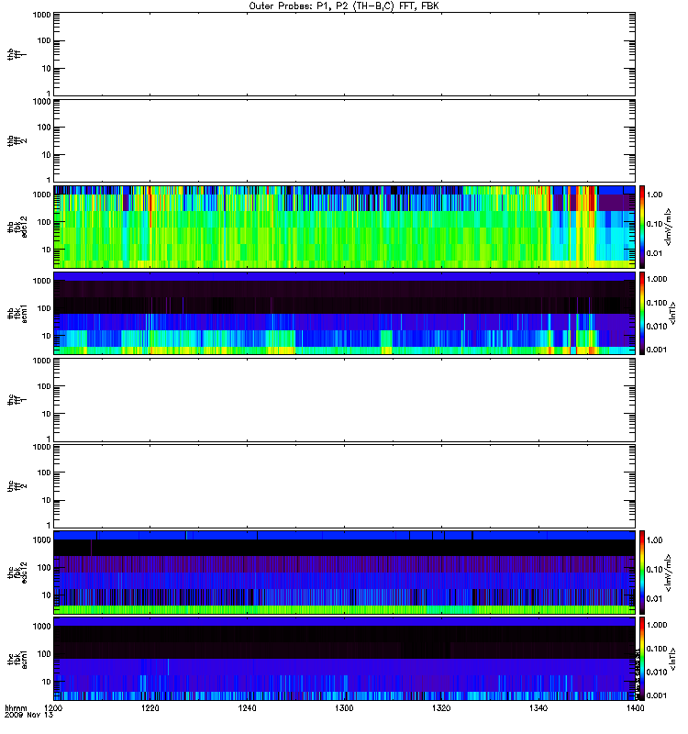Click the thb fbk scm1 spectrogram plot

(344, 313)
